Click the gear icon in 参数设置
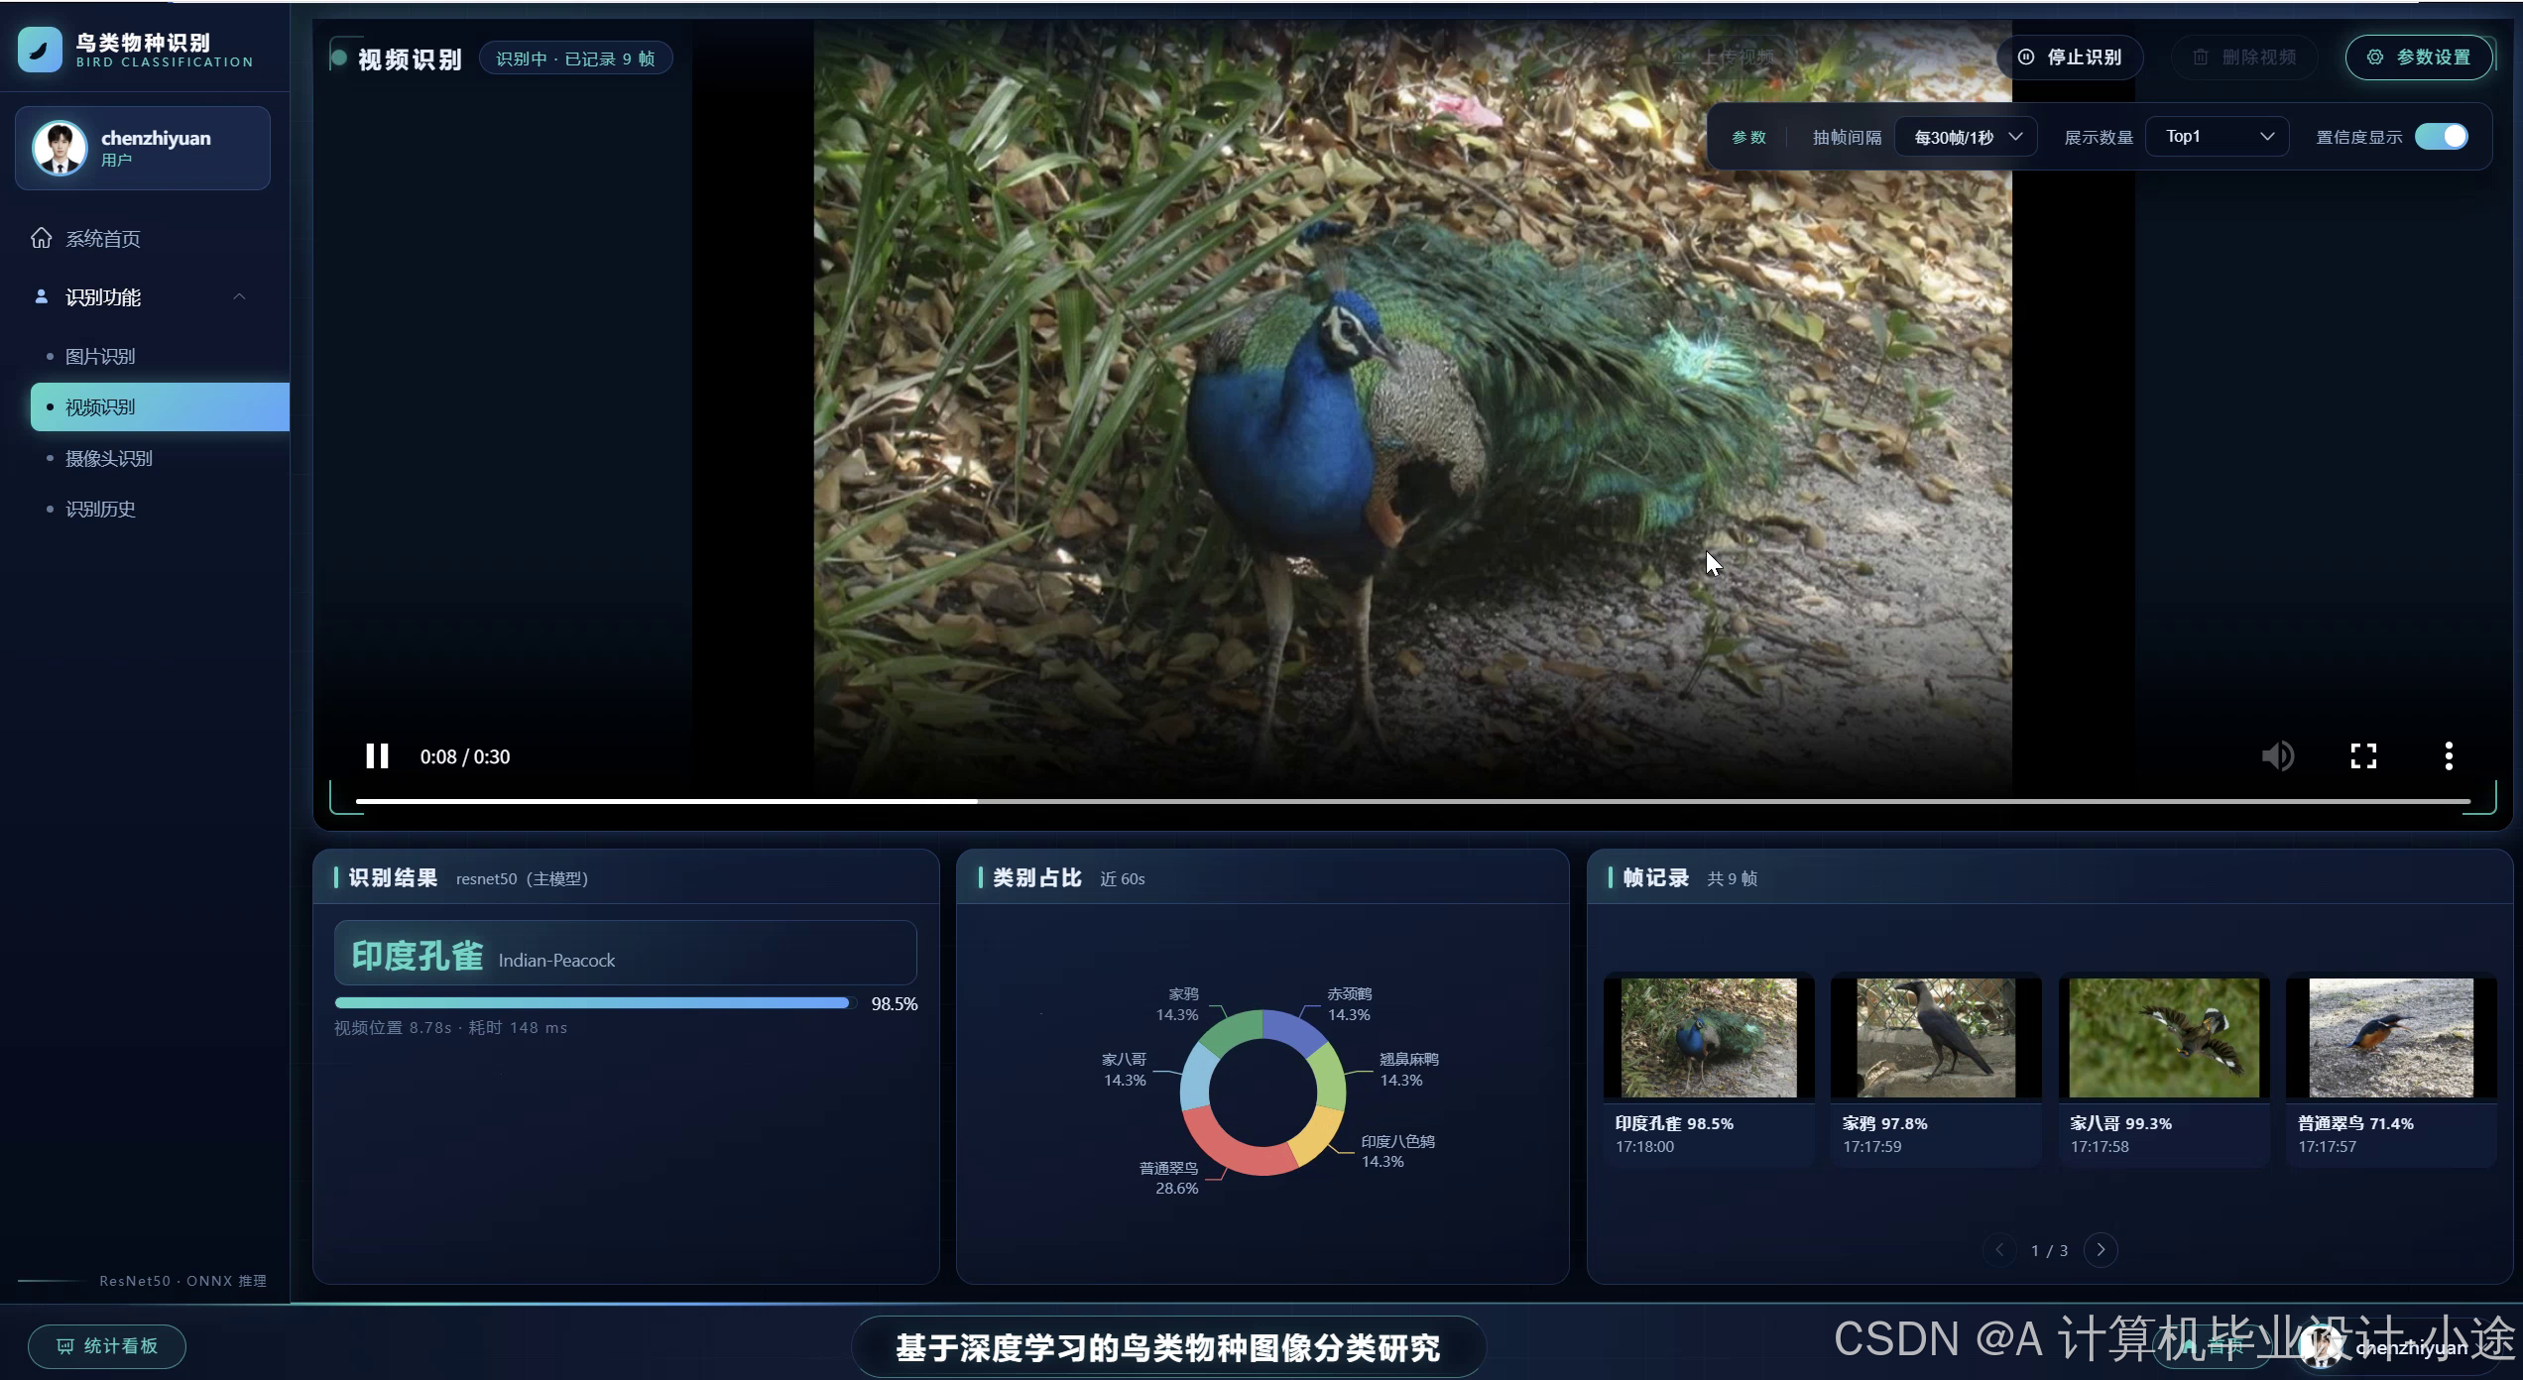This screenshot has width=2523, height=1380. [x=2375, y=57]
